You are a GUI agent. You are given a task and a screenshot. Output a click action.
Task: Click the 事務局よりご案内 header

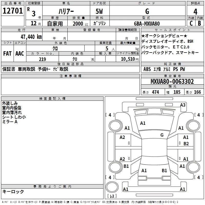click(52, 187)
